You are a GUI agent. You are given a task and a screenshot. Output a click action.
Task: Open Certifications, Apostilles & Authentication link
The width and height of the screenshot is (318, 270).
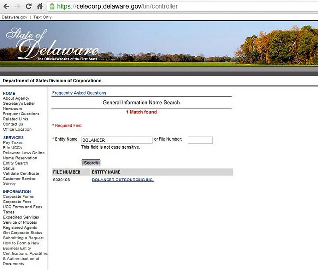[25, 259]
